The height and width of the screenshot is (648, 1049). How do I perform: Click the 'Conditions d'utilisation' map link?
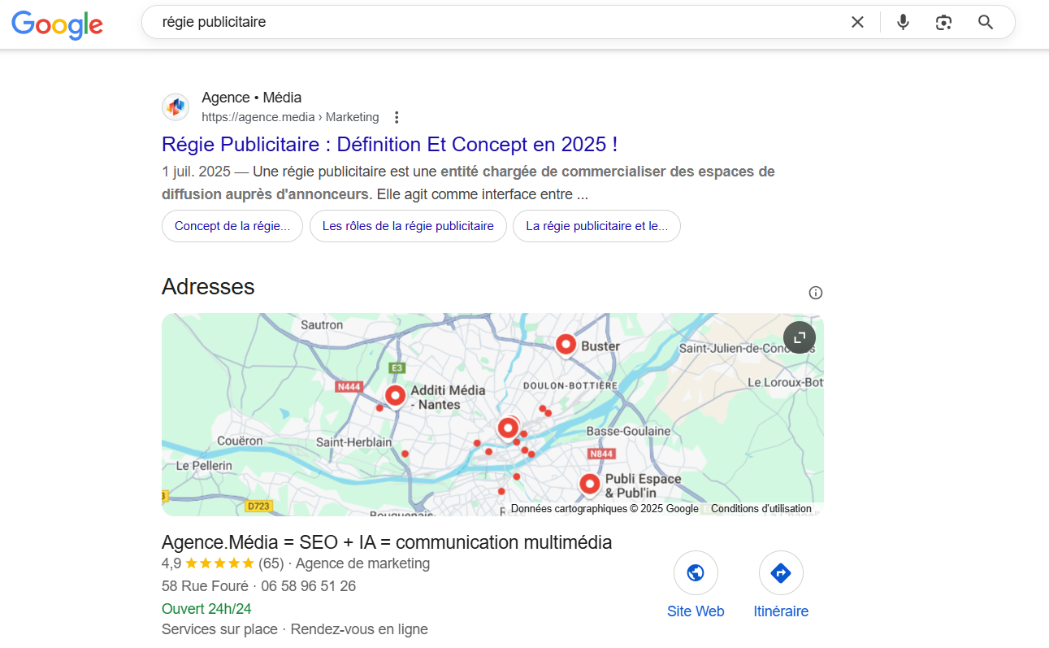click(761, 509)
